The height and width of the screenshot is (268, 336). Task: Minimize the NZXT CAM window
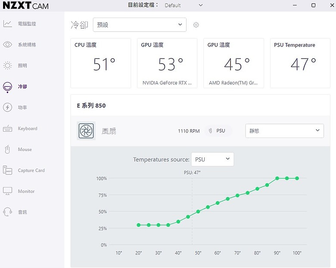[x=295, y=5]
